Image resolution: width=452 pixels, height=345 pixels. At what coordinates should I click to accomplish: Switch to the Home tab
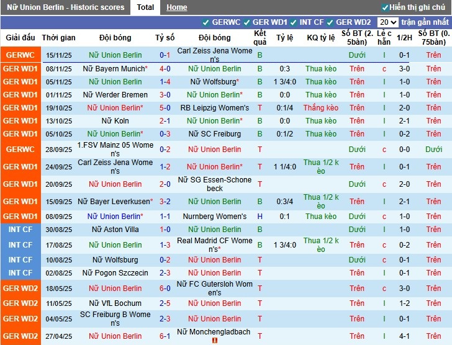pyautogui.click(x=176, y=7)
